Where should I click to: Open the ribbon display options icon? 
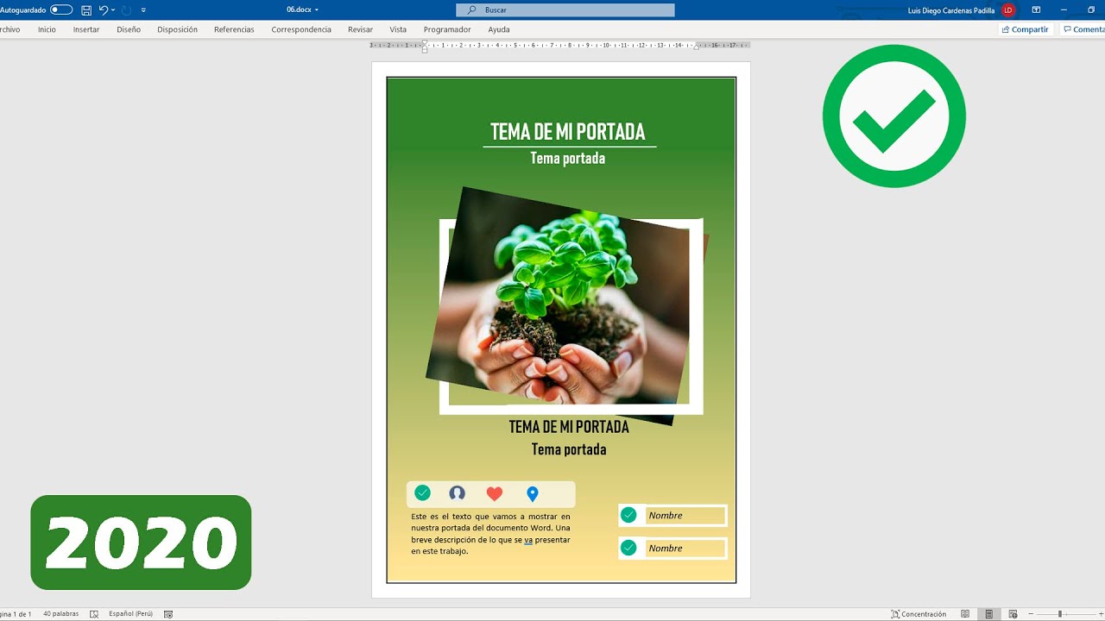[x=1036, y=10]
